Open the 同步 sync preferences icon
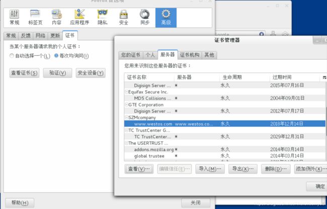This screenshot has height=209, width=327. tap(145, 18)
